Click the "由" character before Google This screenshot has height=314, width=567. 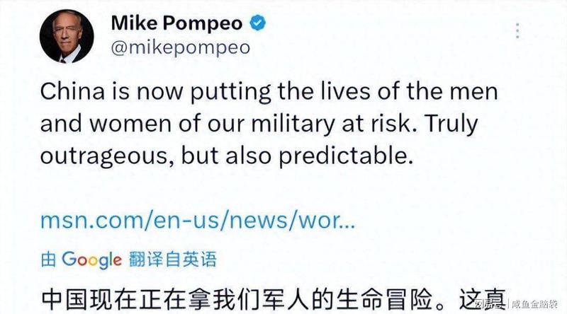49,259
